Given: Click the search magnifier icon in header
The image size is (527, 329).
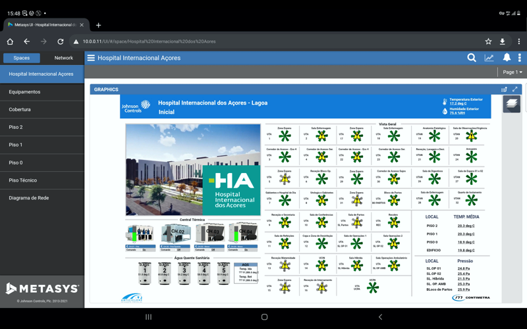Looking at the screenshot, I should click(x=472, y=58).
